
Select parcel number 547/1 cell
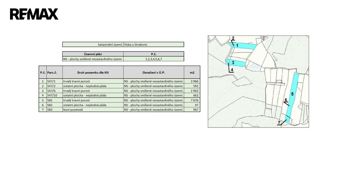click(x=54, y=81)
